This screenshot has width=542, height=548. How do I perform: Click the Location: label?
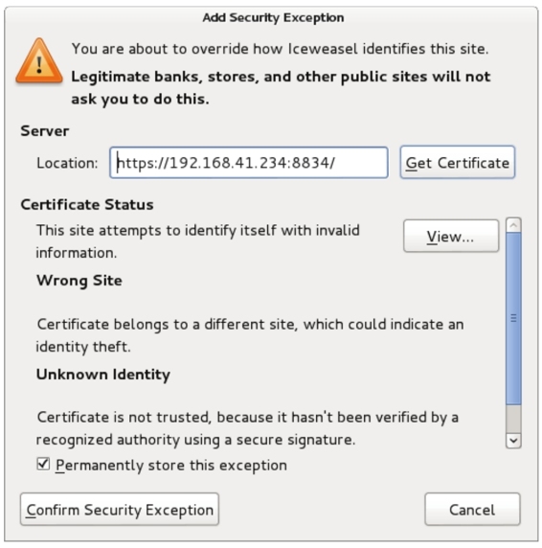[x=67, y=163]
